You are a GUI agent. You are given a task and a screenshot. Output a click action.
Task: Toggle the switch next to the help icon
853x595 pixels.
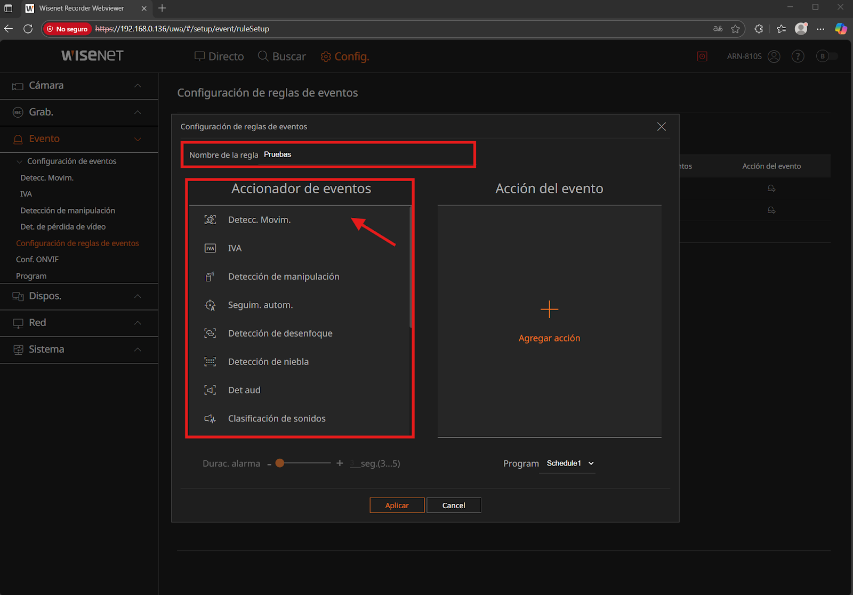[827, 56]
